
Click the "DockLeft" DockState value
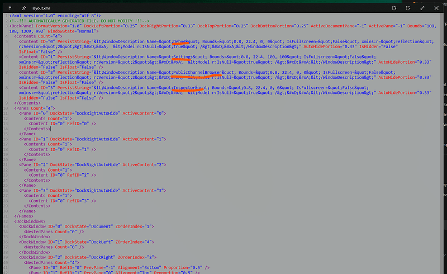pos(98,242)
